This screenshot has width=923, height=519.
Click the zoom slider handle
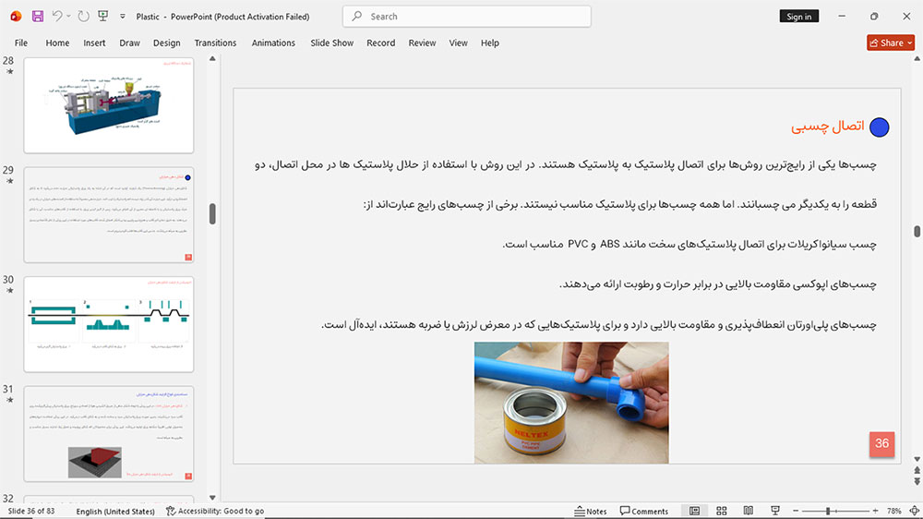(828, 511)
